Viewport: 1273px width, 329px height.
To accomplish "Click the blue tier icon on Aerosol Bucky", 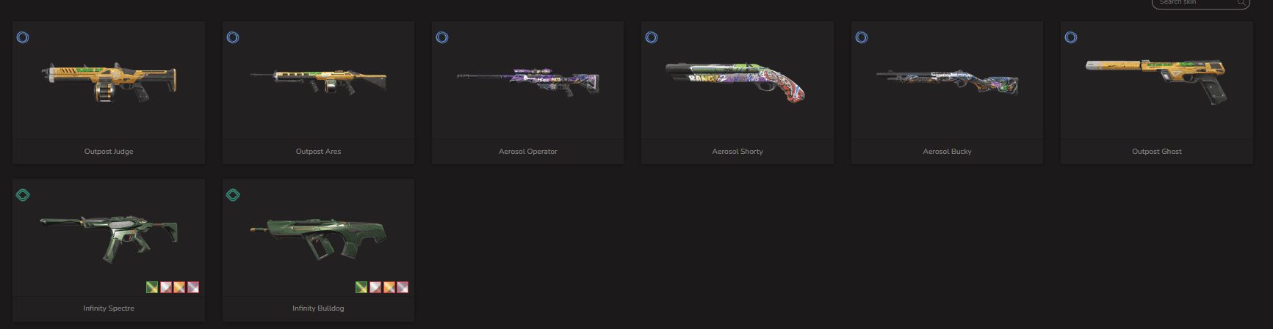I will point(862,37).
